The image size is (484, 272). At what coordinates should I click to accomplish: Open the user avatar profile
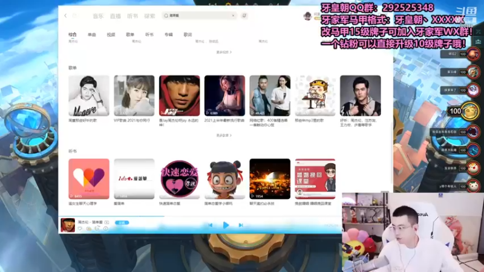pyautogui.click(x=307, y=16)
